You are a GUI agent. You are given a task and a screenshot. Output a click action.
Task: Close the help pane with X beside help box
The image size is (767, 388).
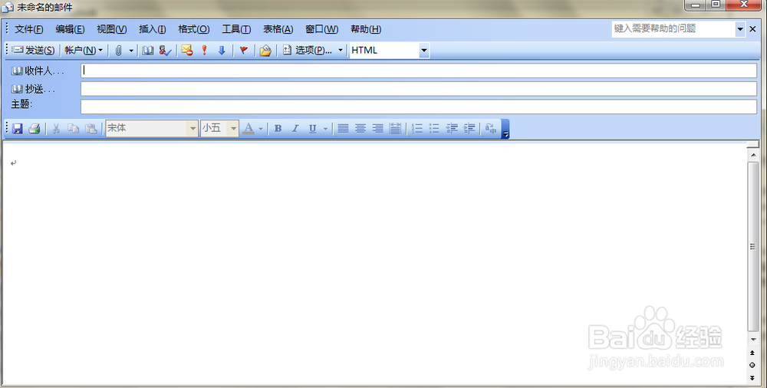[753, 29]
